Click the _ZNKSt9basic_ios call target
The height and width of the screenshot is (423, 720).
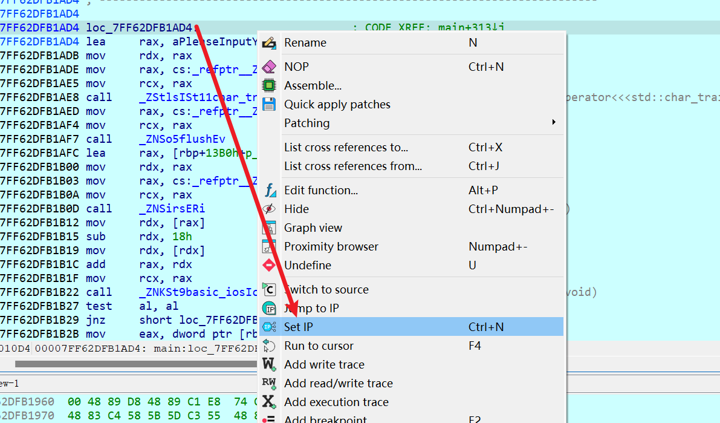(198, 292)
